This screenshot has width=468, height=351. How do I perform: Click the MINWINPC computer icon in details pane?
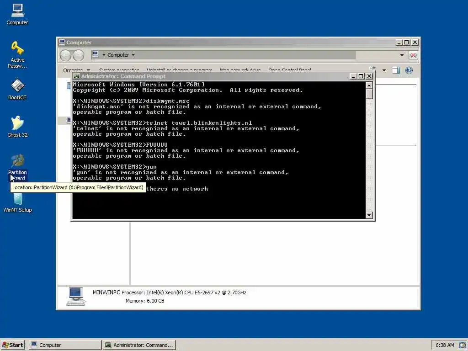coord(76,296)
